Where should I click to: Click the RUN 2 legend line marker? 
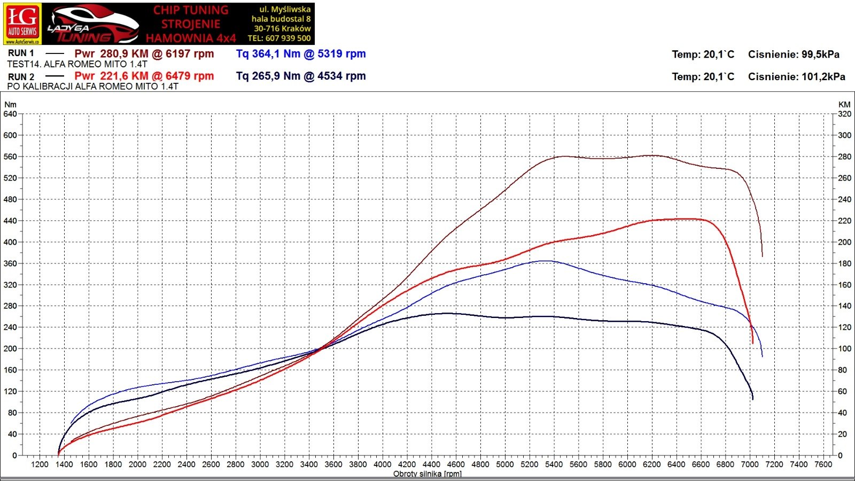pyautogui.click(x=55, y=76)
